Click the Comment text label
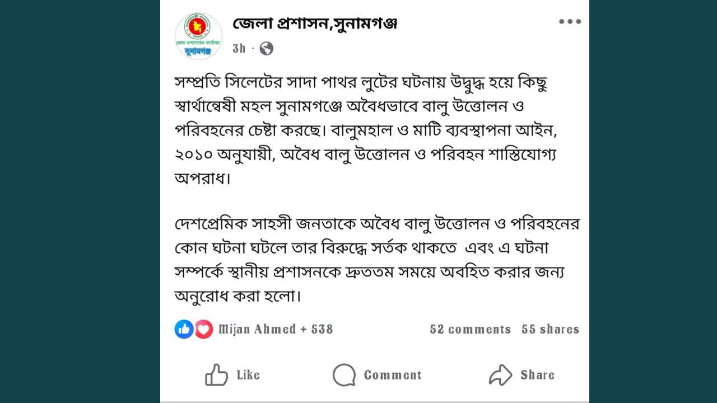 393,375
